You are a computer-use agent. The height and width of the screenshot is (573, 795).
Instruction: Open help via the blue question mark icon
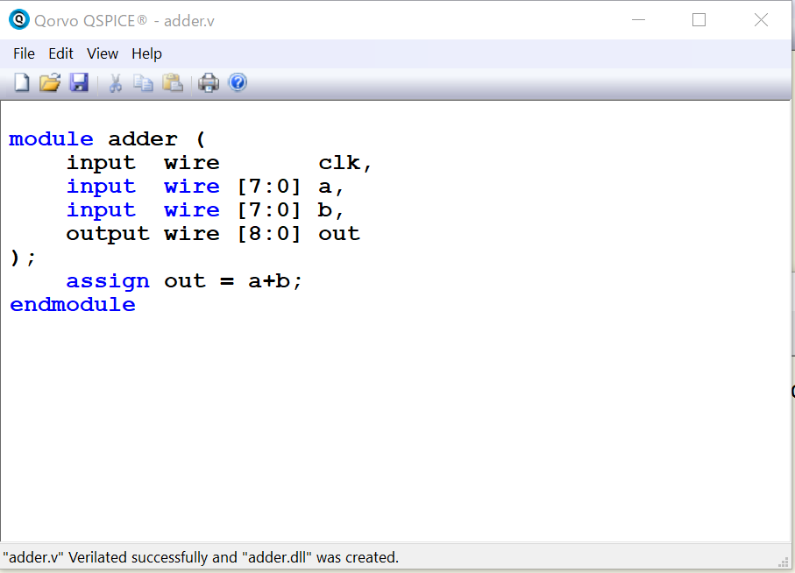pyautogui.click(x=238, y=83)
